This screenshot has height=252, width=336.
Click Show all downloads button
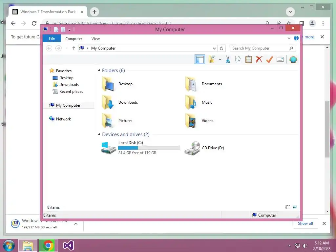click(305, 223)
